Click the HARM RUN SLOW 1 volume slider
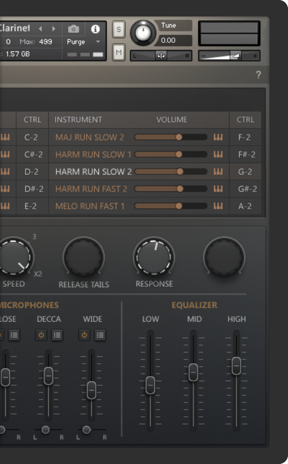 (171, 154)
